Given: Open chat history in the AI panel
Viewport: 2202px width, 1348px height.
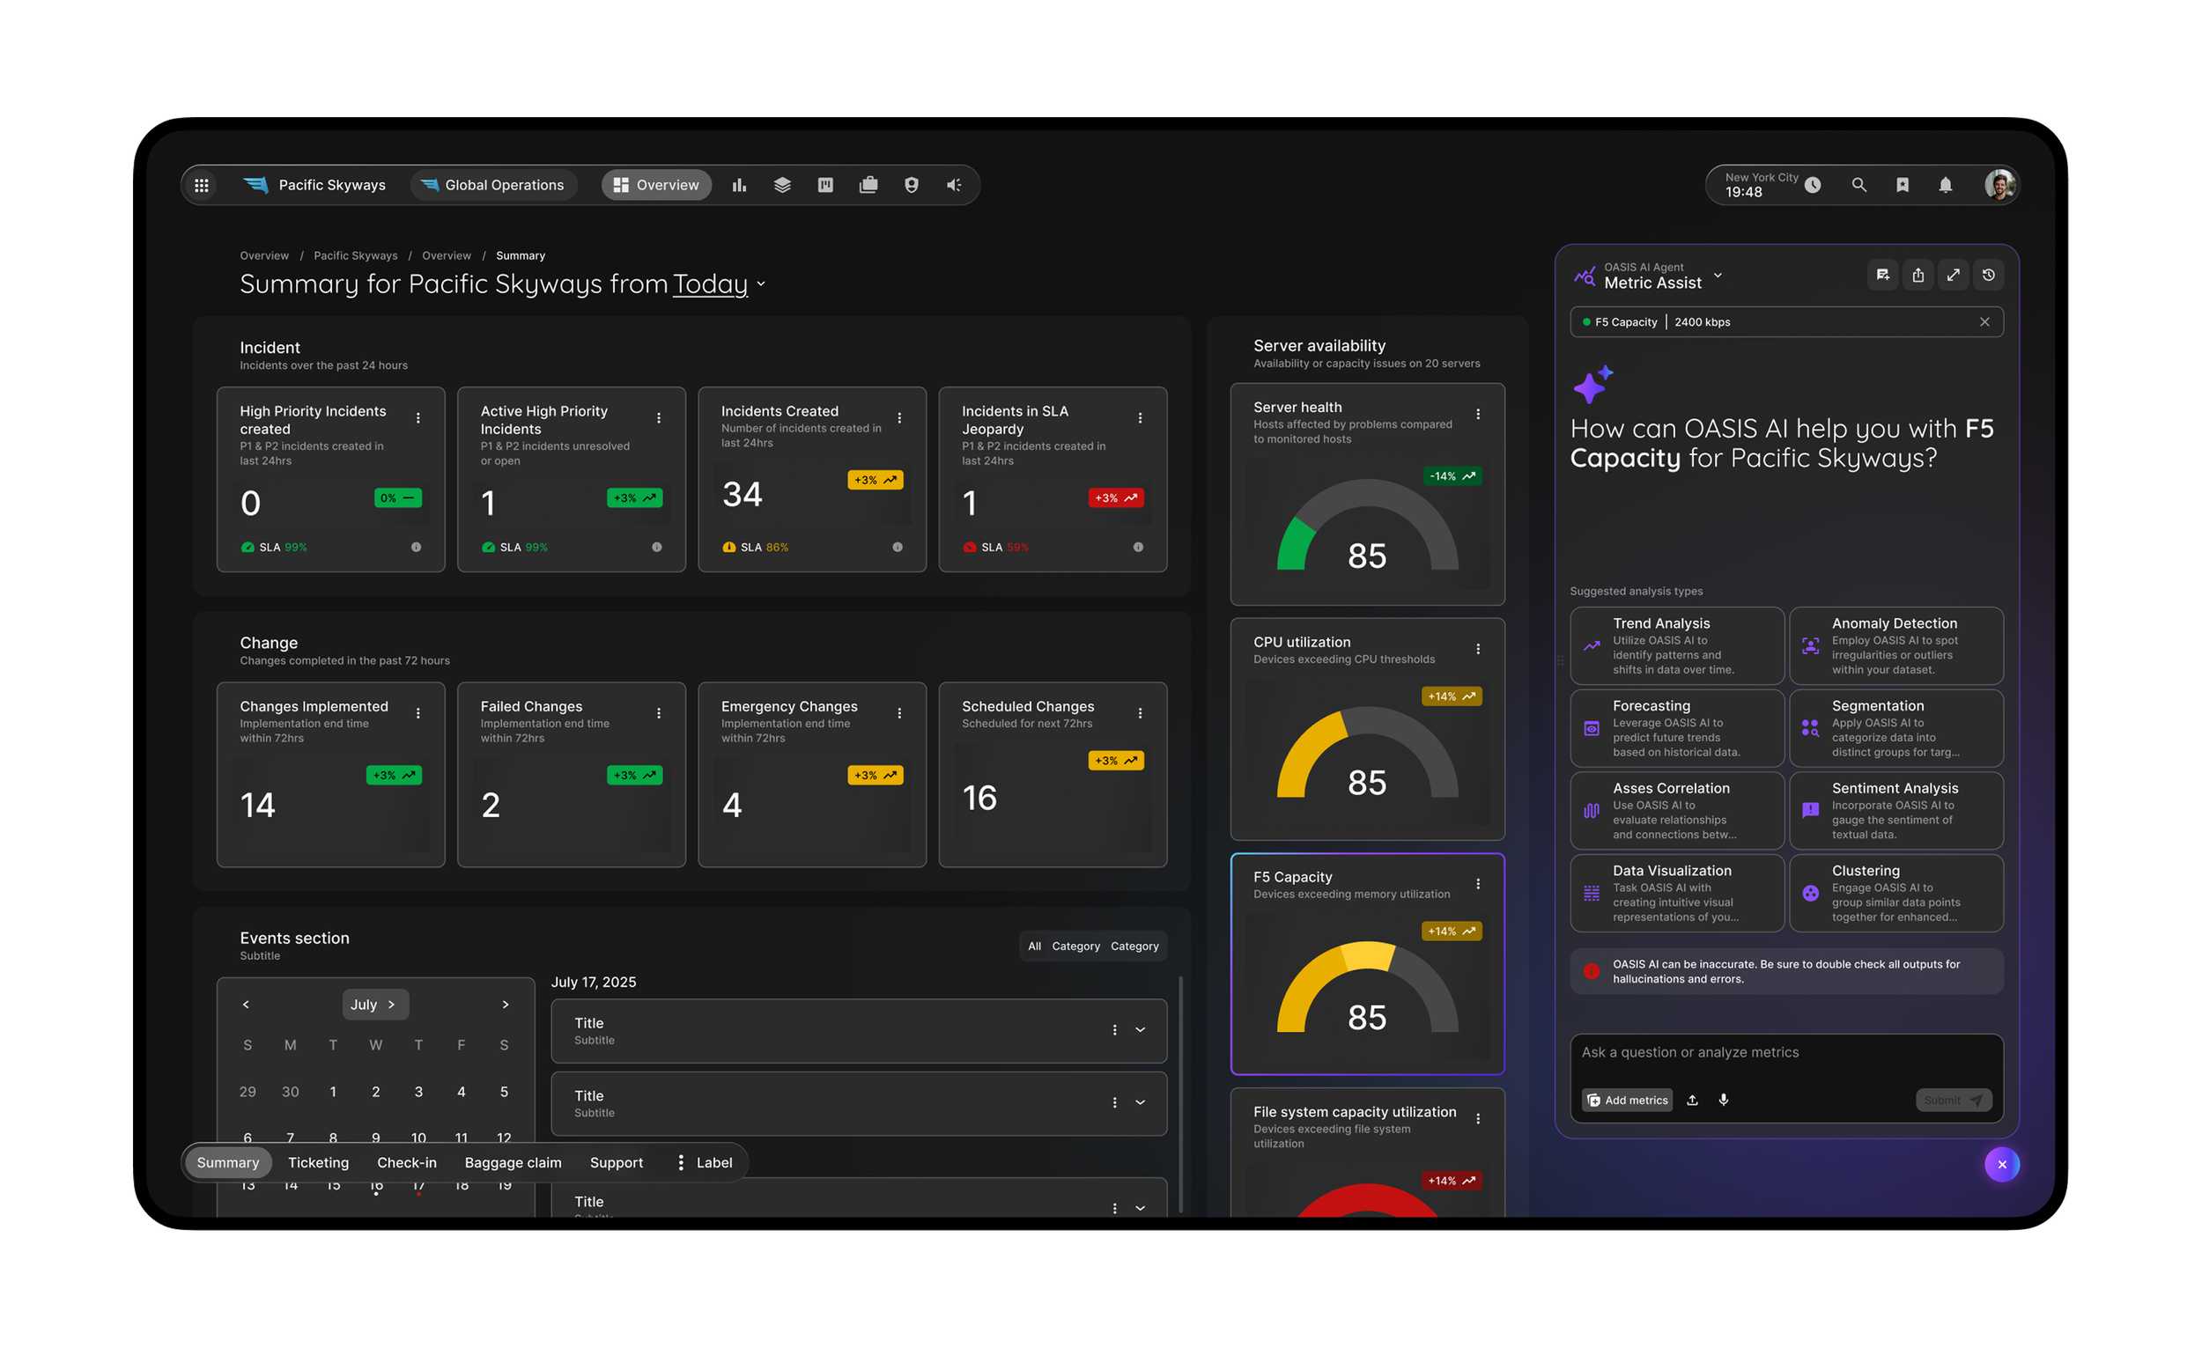Looking at the screenshot, I should pos(1989,275).
